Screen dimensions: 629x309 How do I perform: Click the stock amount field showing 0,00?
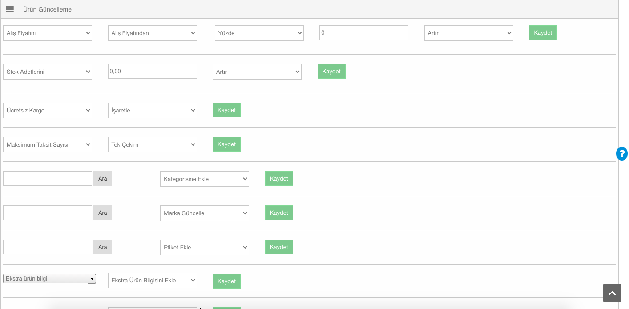[x=153, y=71]
